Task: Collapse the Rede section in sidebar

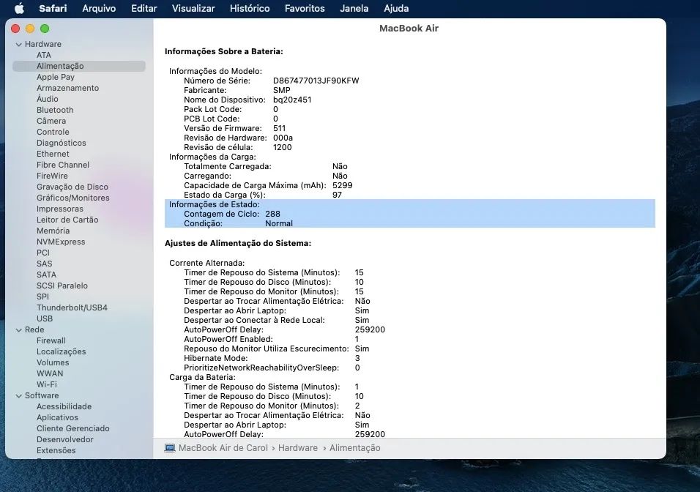Action: (x=18, y=329)
